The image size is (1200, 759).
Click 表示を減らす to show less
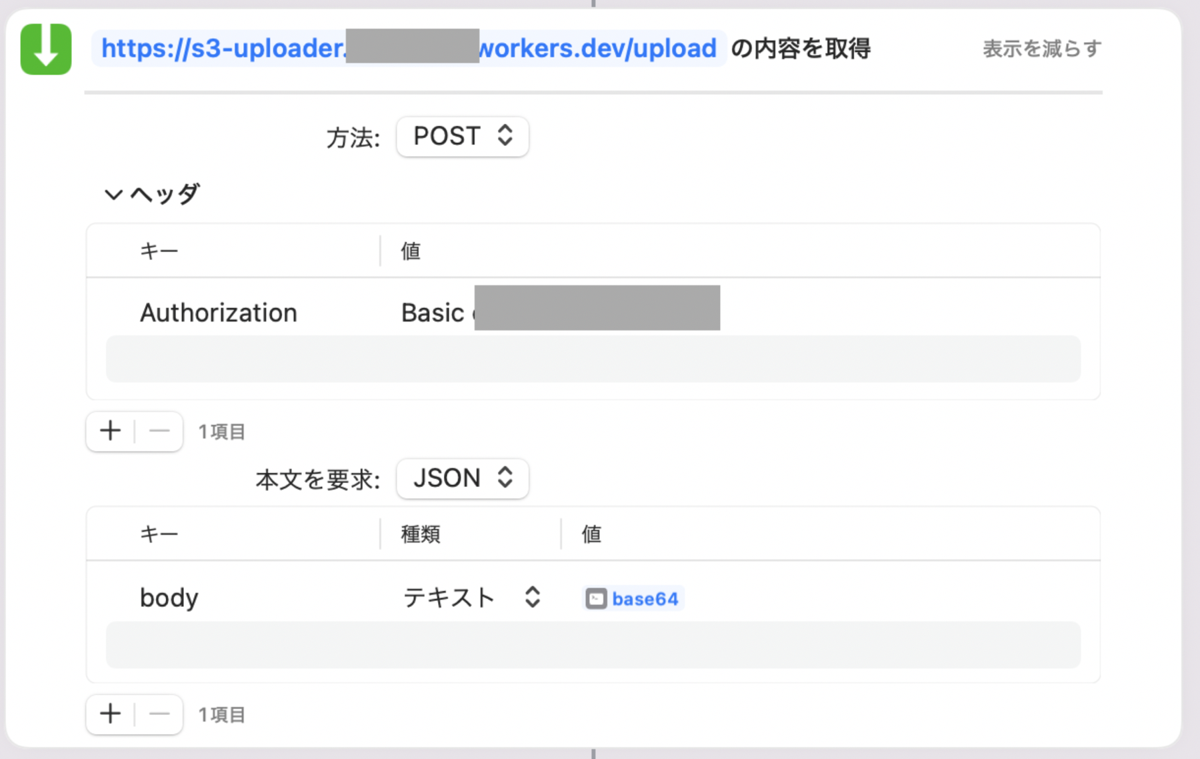click(x=1041, y=47)
